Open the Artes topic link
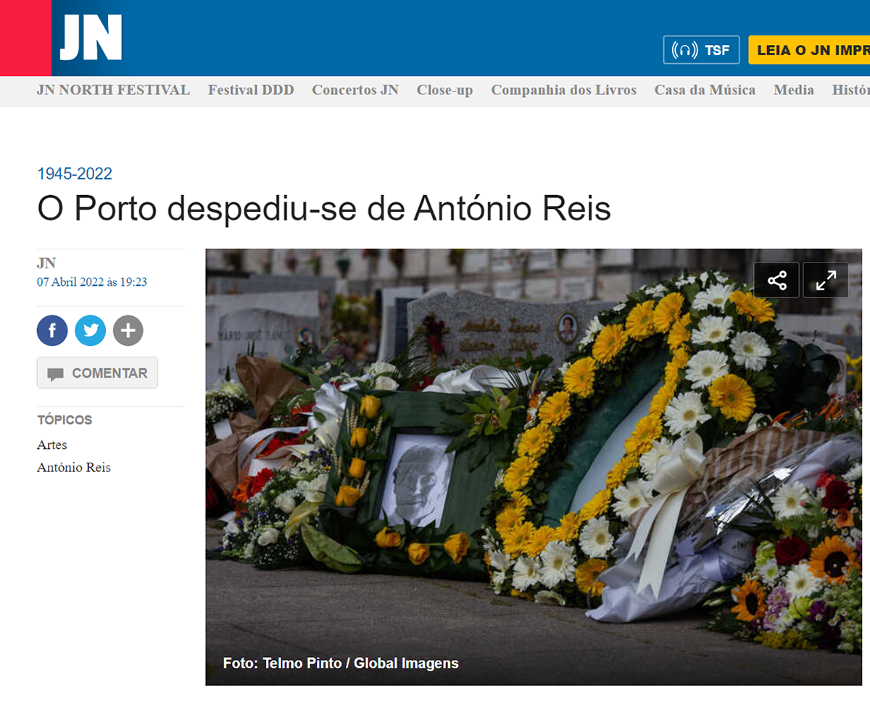The image size is (870, 702). pyautogui.click(x=52, y=445)
